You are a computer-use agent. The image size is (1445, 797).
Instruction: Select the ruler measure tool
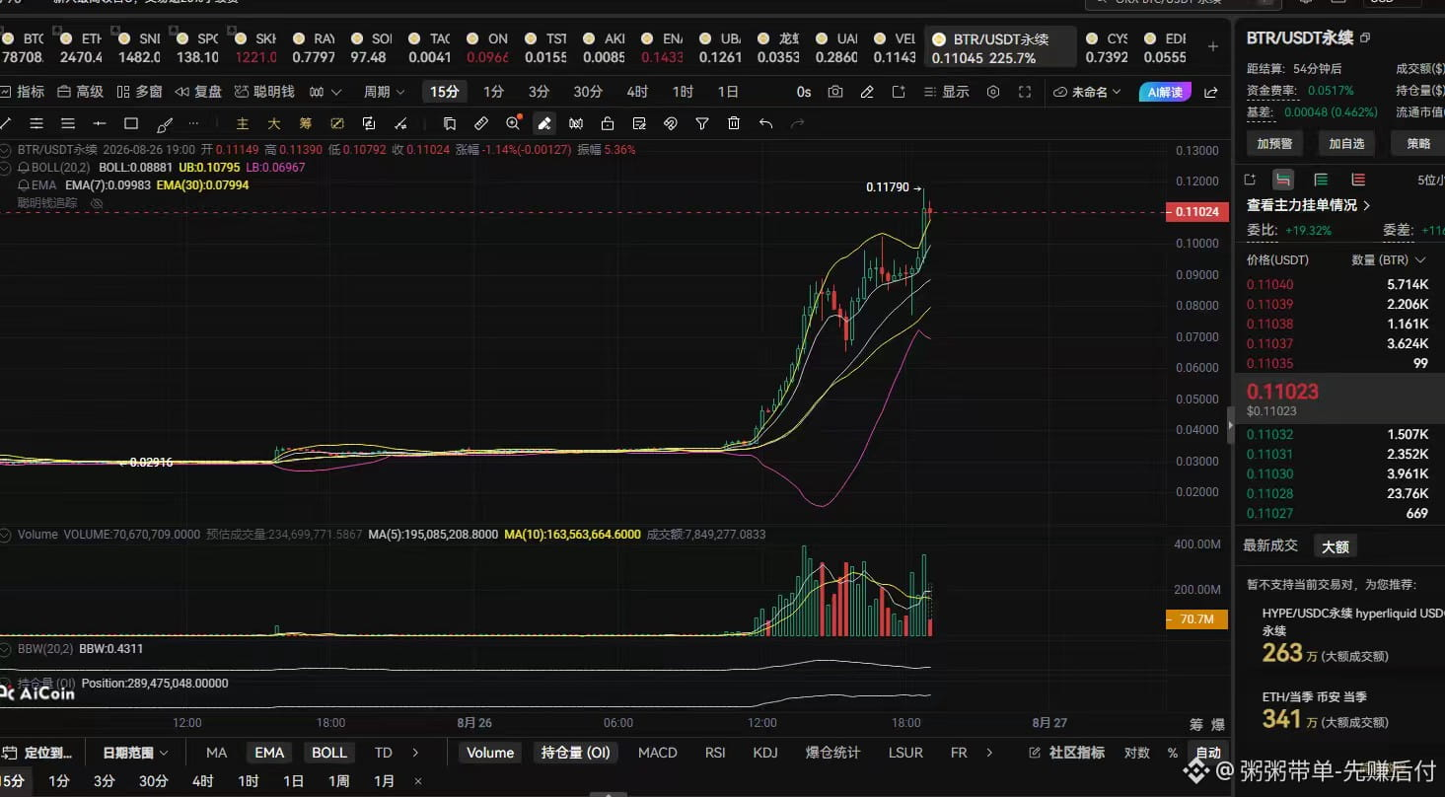(x=481, y=123)
